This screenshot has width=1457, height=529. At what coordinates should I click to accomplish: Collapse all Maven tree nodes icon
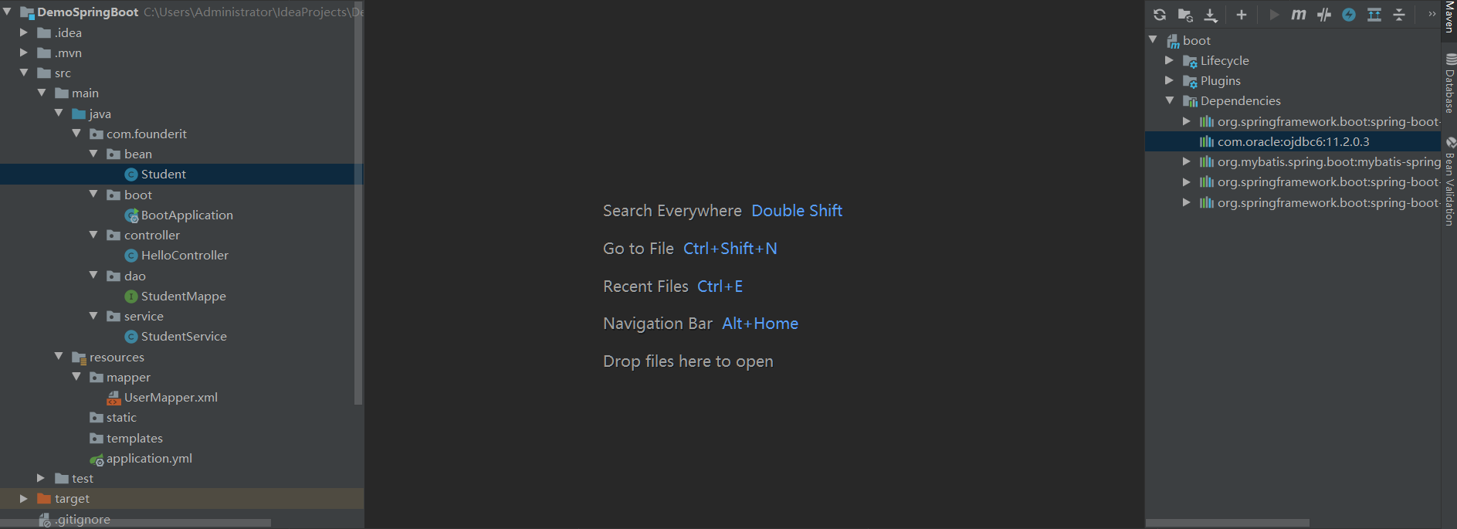click(1399, 15)
